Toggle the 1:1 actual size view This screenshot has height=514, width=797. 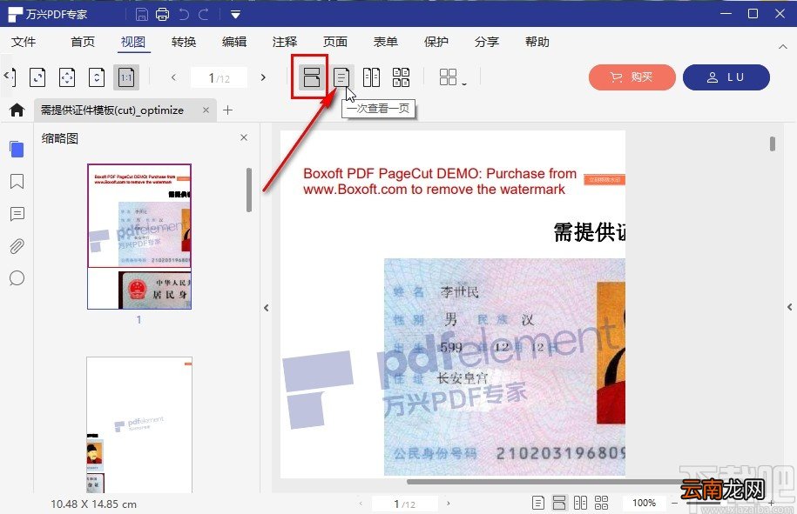pos(126,77)
